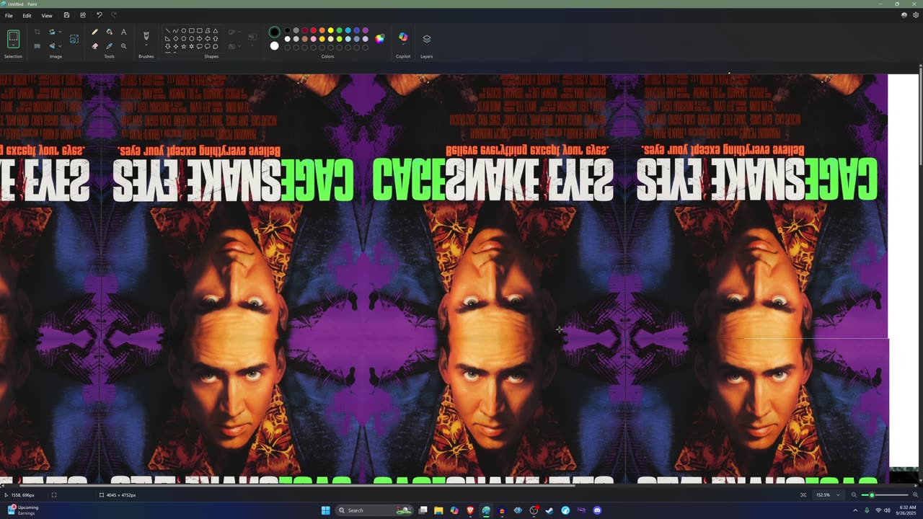Image resolution: width=923 pixels, height=519 pixels.
Task: Choose the Oval shape
Action: [x=183, y=31]
